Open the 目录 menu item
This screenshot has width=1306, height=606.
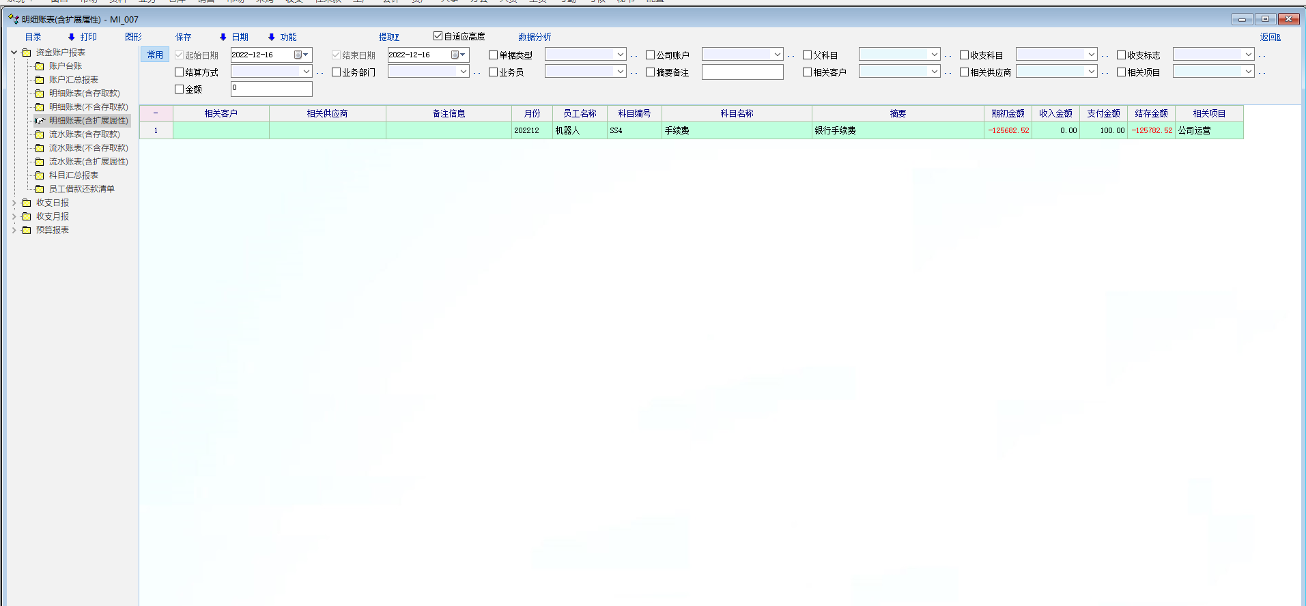(x=33, y=37)
